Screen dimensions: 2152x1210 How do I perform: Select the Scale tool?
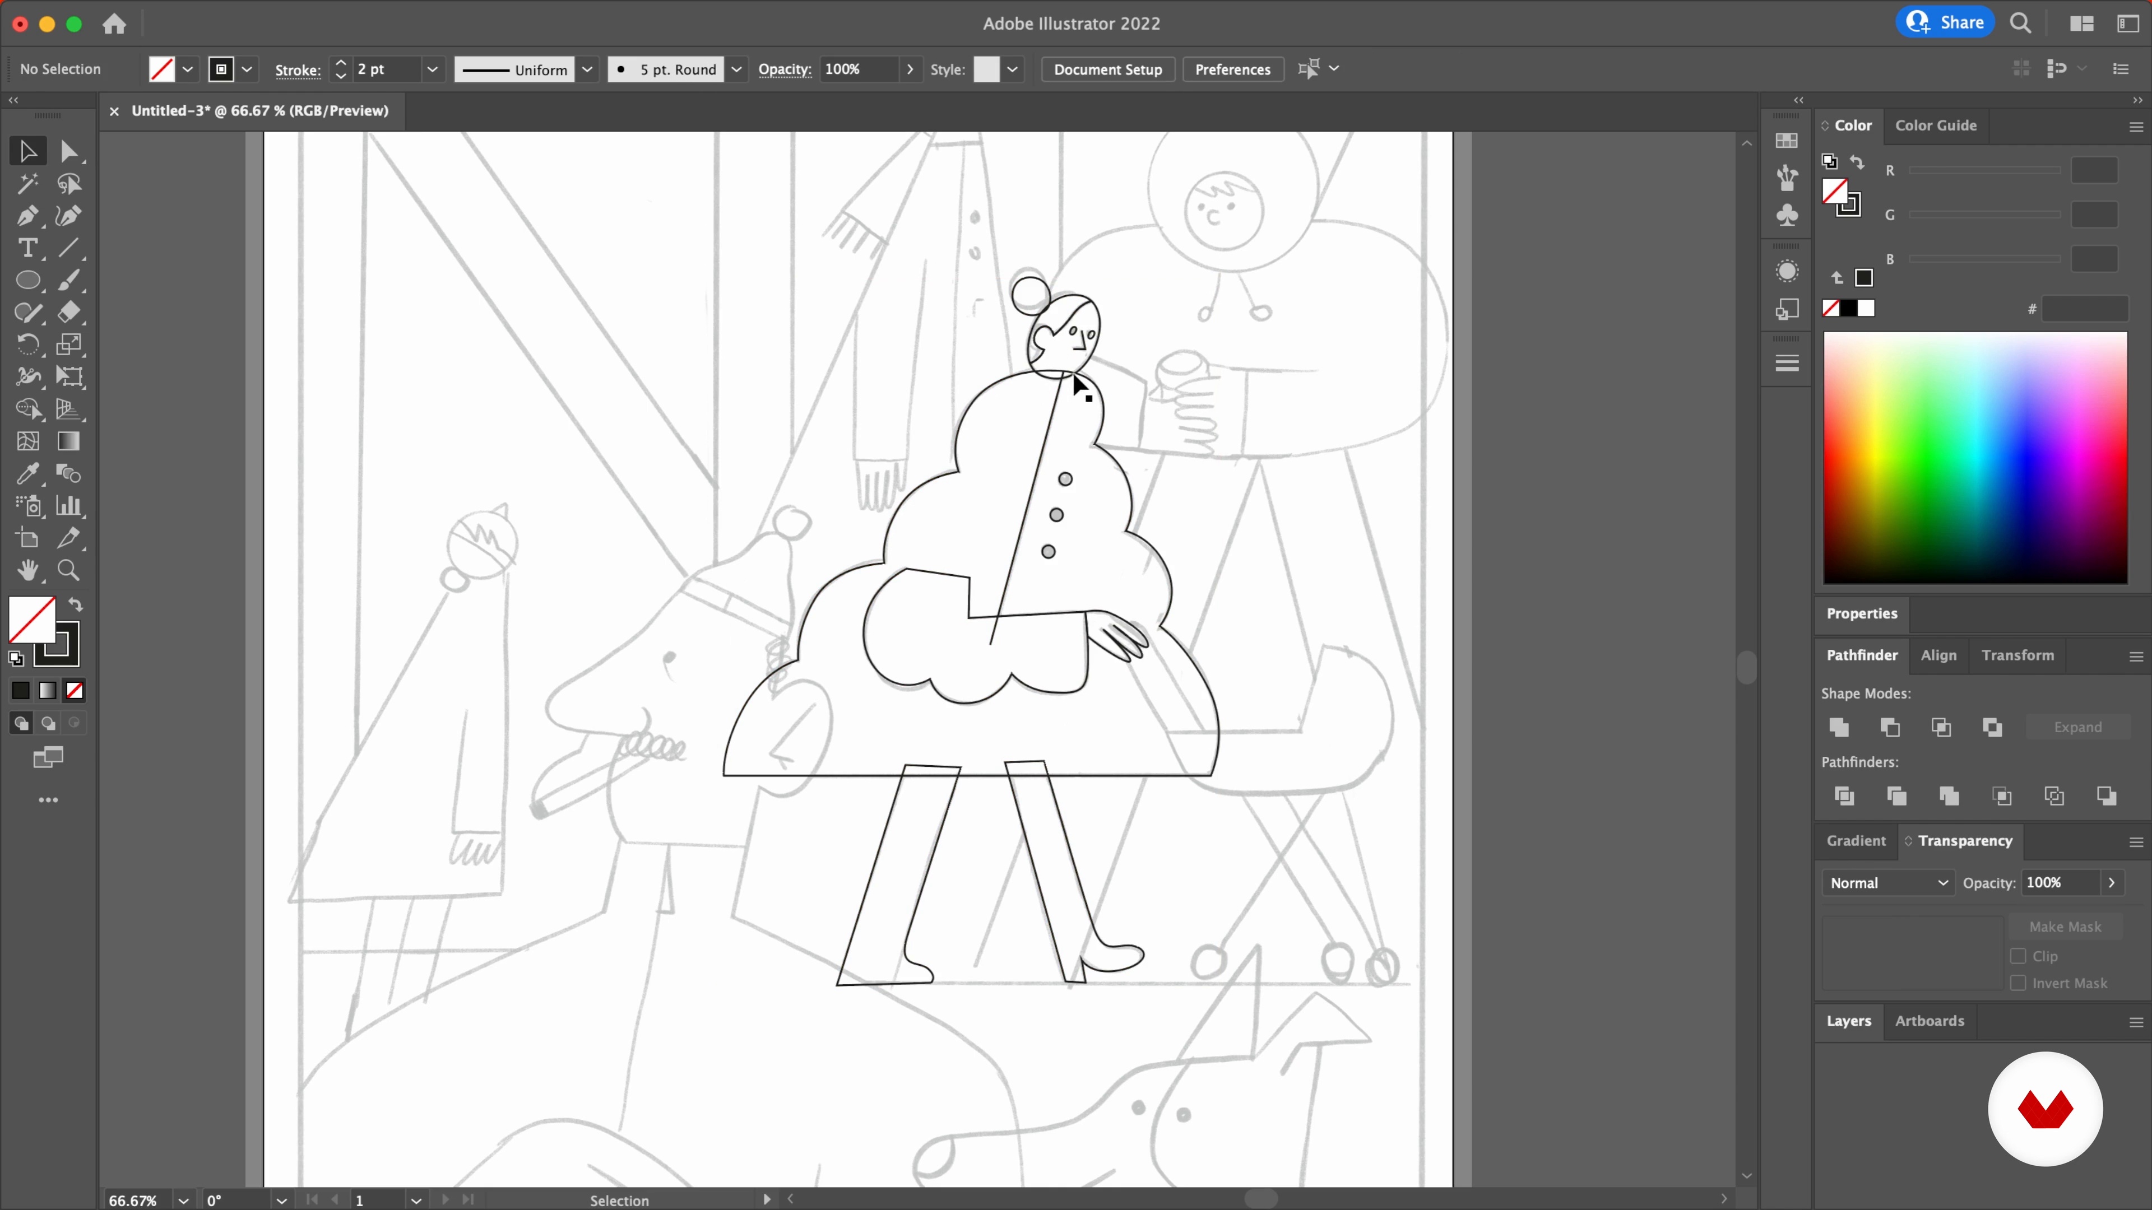68,344
